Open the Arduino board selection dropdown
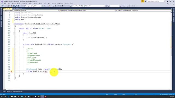Viewport: 175px width, 98px height. tap(95, 6)
